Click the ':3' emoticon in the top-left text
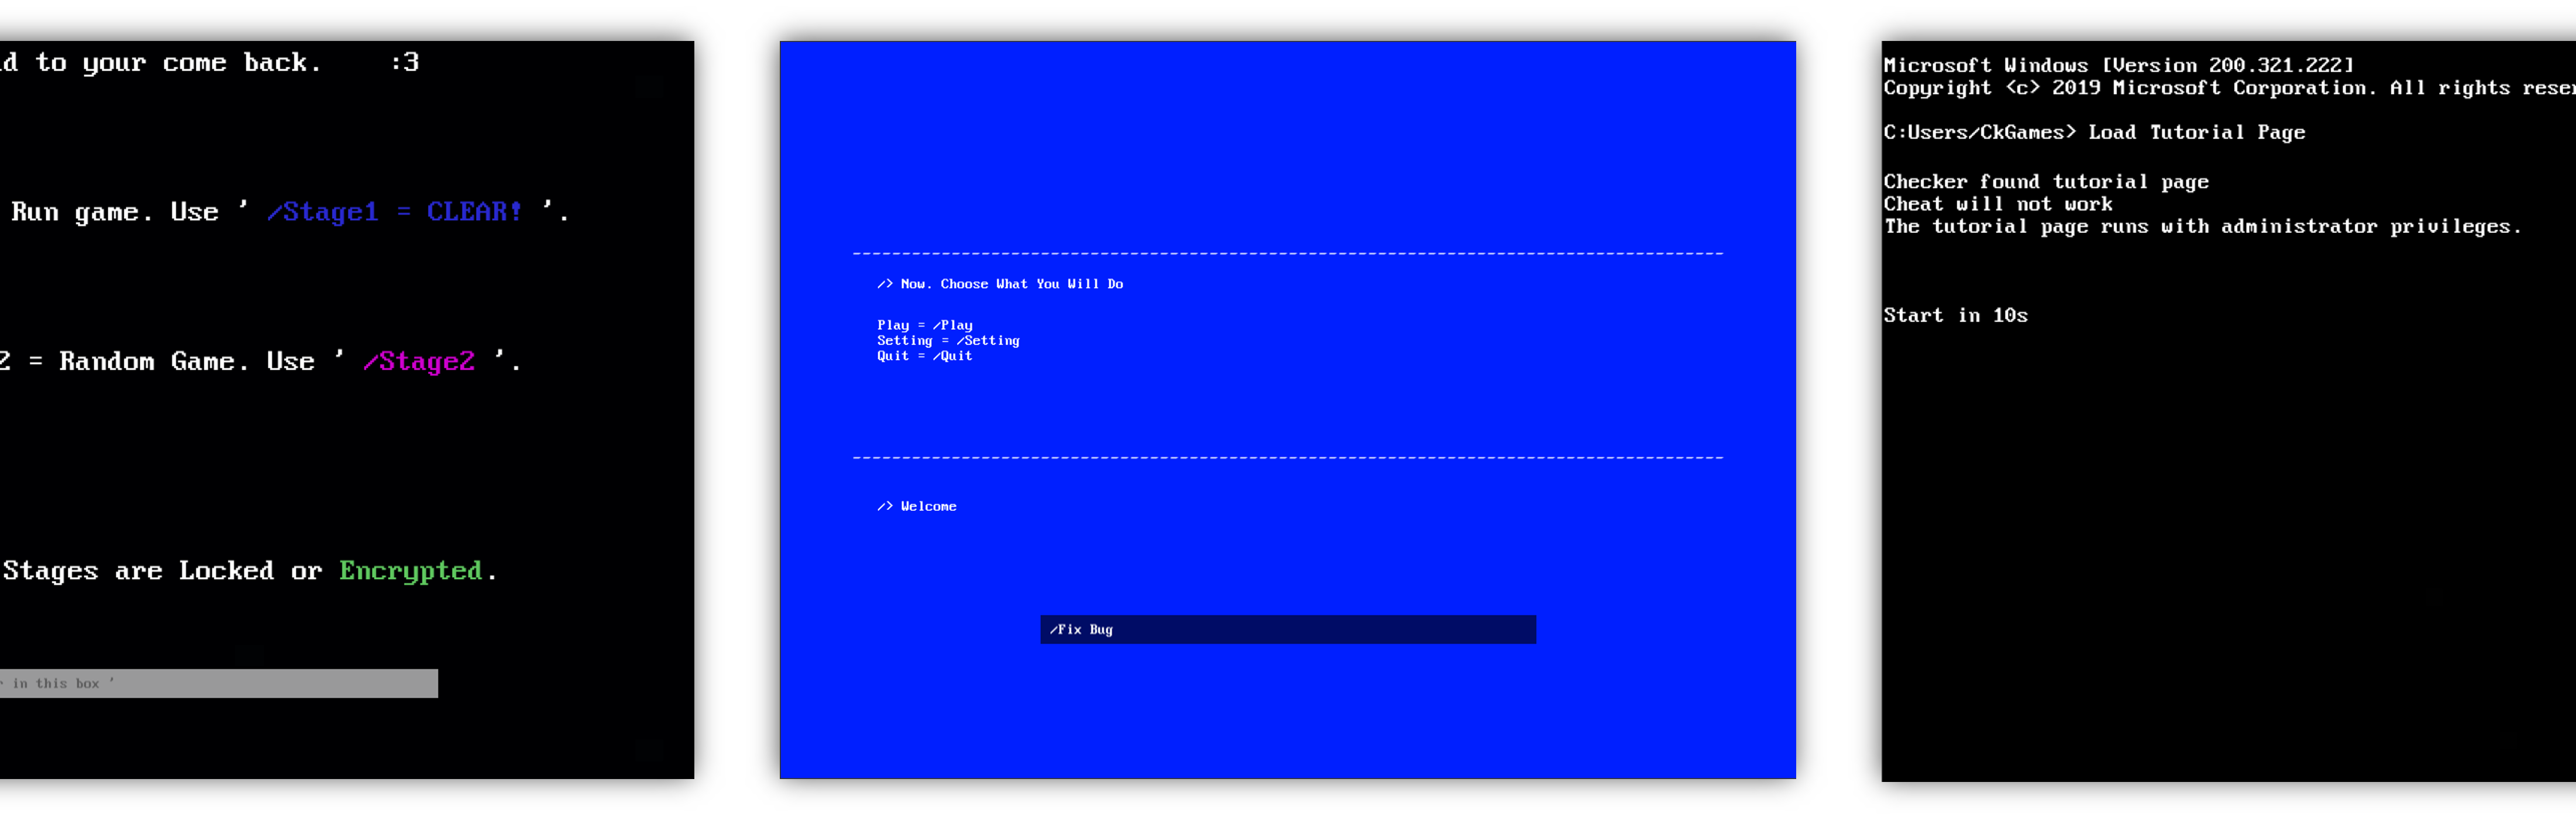The width and height of the screenshot is (2576, 820). (x=404, y=62)
